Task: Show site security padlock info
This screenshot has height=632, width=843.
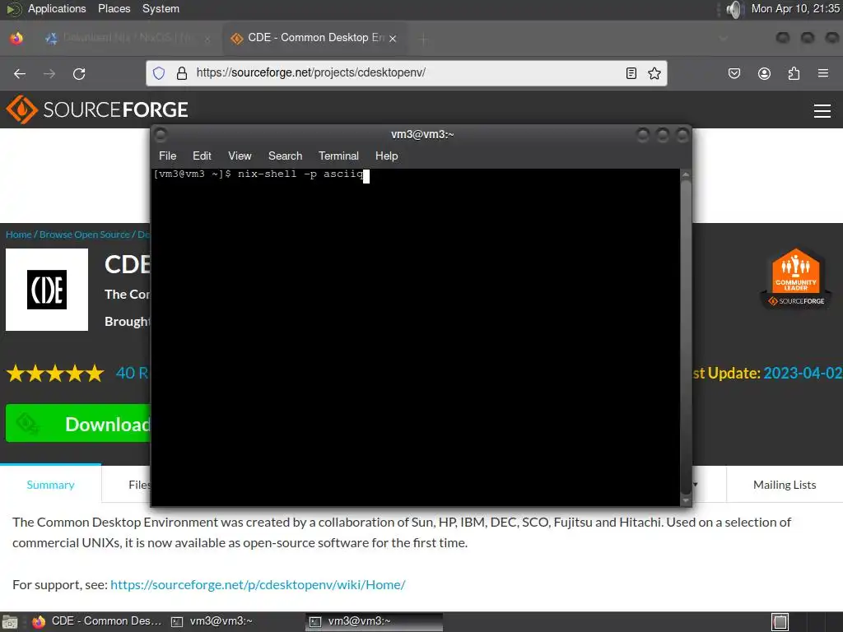Action: coord(182,73)
